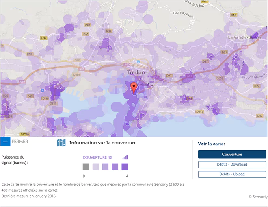Click the Toulon city label on the map
The width and height of the screenshot is (268, 207).
coord(136,72)
